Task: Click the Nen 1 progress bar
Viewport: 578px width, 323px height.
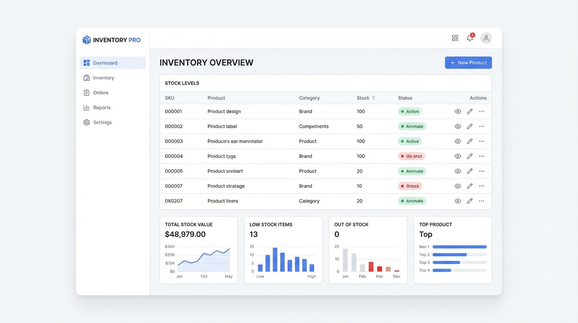Action: pyautogui.click(x=459, y=247)
